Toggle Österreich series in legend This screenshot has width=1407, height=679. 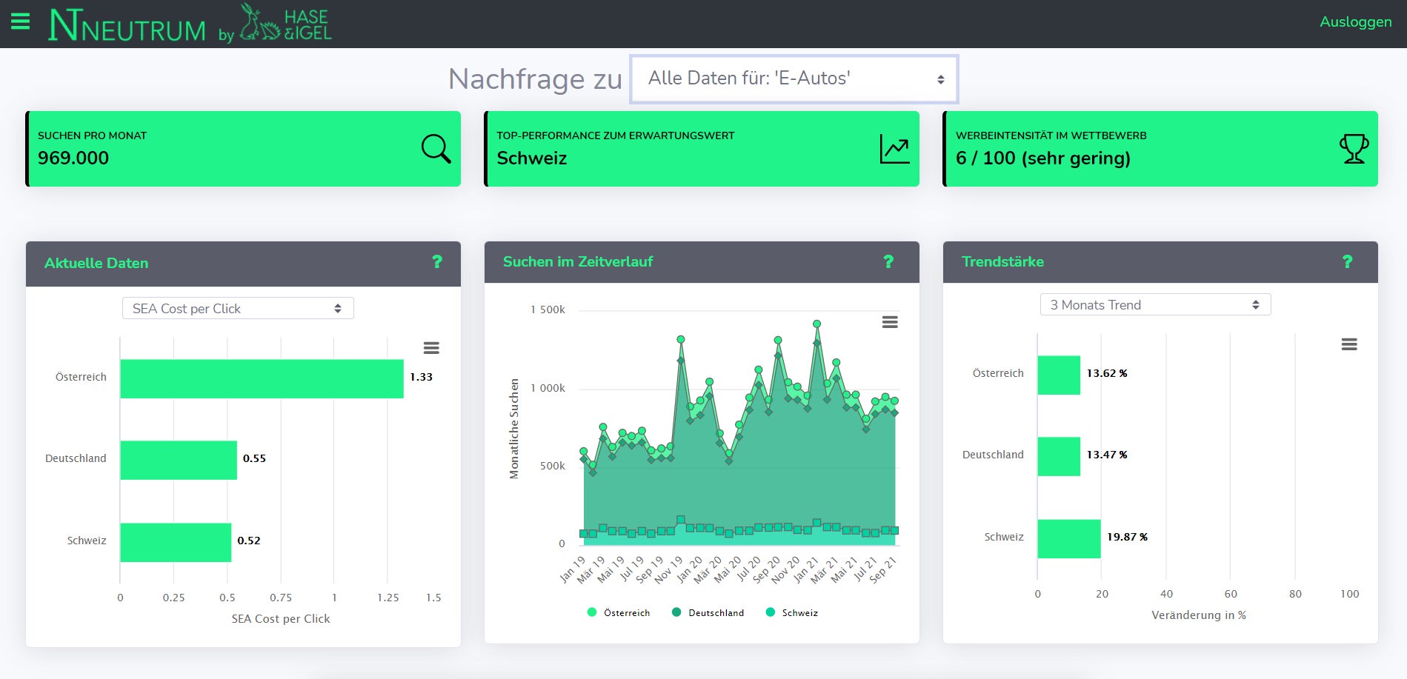click(x=619, y=612)
